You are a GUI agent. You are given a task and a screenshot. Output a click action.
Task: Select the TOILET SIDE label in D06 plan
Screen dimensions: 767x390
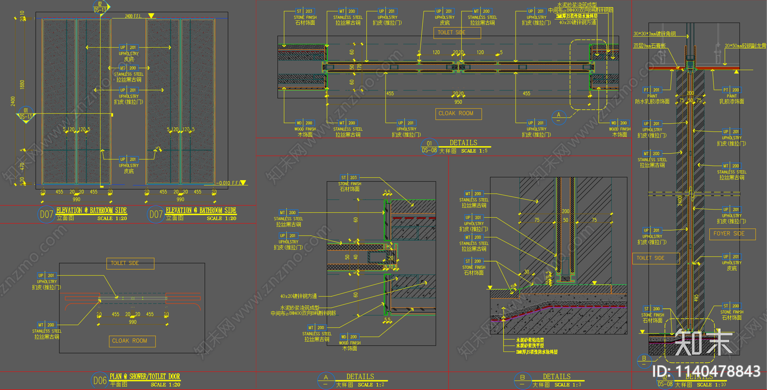click(x=129, y=263)
